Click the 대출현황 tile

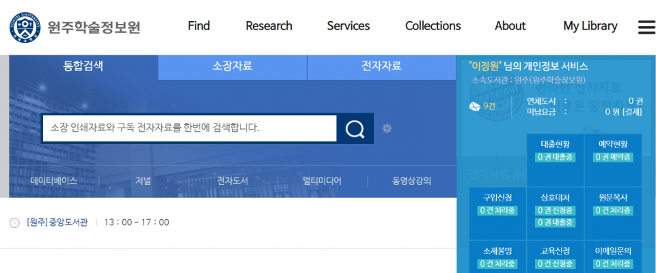click(555, 150)
